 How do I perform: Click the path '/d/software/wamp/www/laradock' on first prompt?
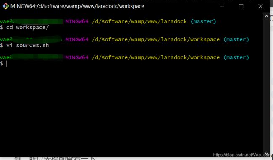point(139,21)
